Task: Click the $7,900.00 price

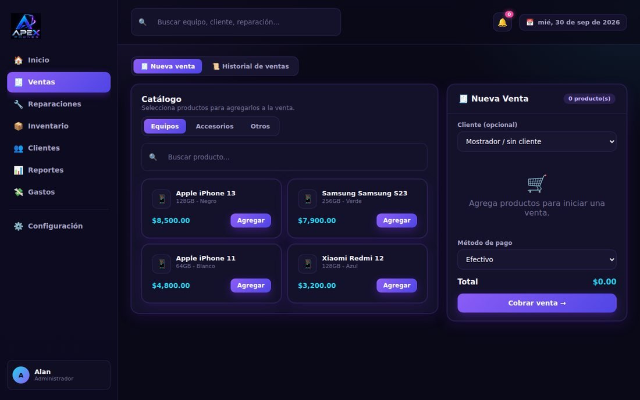Action: click(x=317, y=220)
